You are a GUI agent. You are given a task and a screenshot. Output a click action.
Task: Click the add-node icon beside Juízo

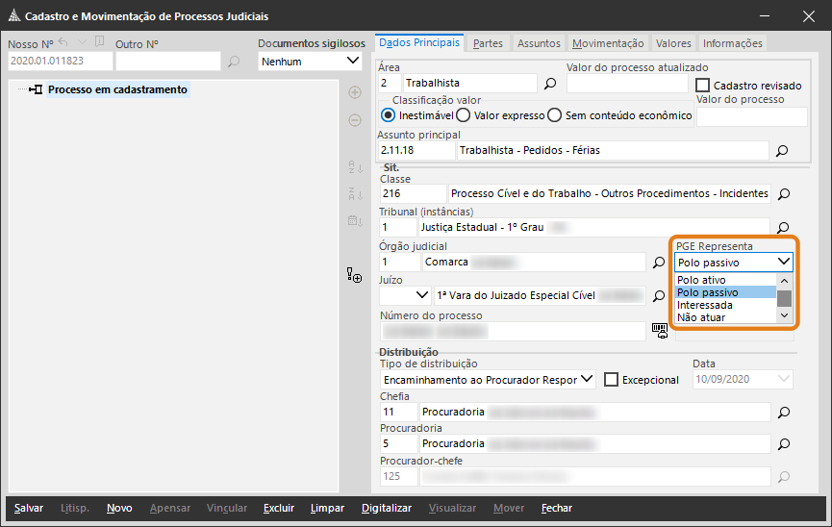(355, 277)
